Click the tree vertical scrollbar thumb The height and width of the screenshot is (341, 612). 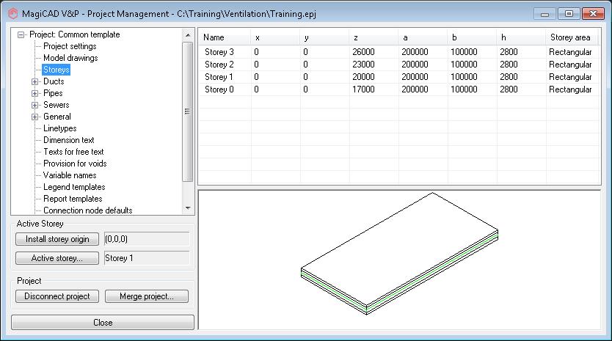pyautogui.click(x=188, y=111)
